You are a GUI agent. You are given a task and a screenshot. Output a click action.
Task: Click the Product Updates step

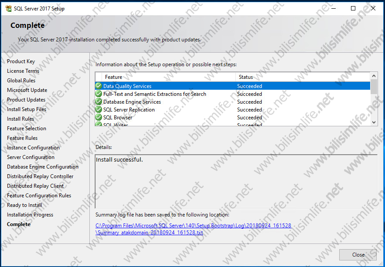click(x=26, y=100)
